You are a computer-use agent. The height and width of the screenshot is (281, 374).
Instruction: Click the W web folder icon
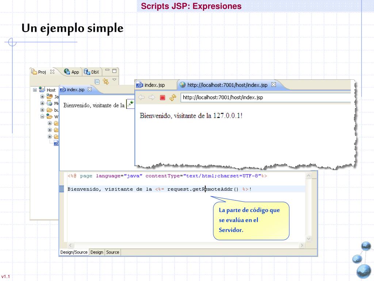click(50, 116)
